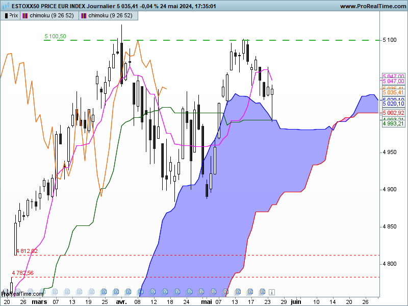Select the green 5 100,50 resistance line label
Image resolution: width=408 pixels, height=306 pixels.
[55, 36]
